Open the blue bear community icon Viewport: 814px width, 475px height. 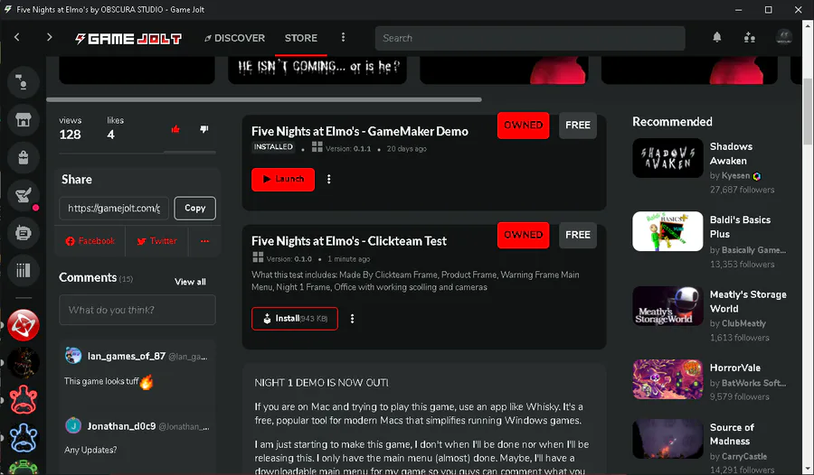click(x=23, y=437)
